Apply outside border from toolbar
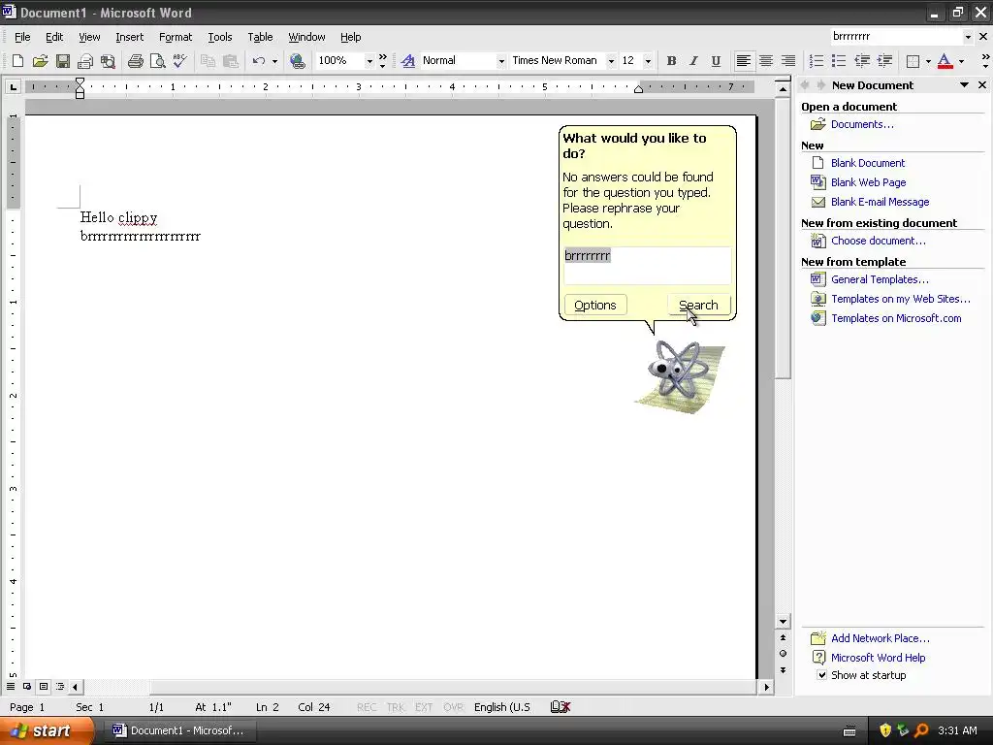Screen dimensions: 993x745 click(913, 61)
